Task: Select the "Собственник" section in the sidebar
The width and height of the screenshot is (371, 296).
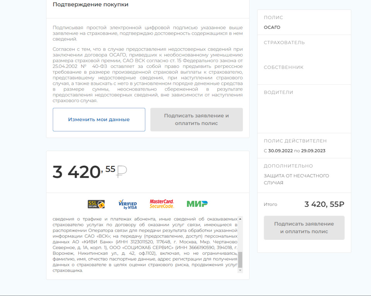Action: (x=283, y=67)
